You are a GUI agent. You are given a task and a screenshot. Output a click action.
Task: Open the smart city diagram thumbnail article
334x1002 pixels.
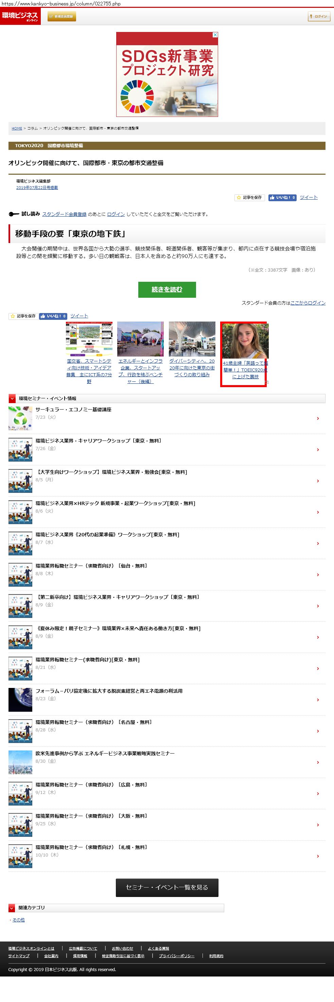[x=89, y=339]
